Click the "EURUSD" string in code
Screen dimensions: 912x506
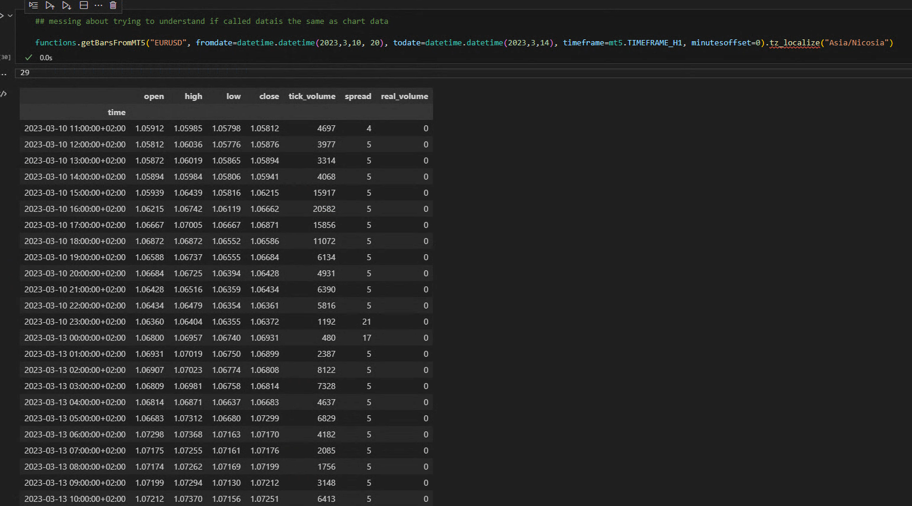click(169, 42)
